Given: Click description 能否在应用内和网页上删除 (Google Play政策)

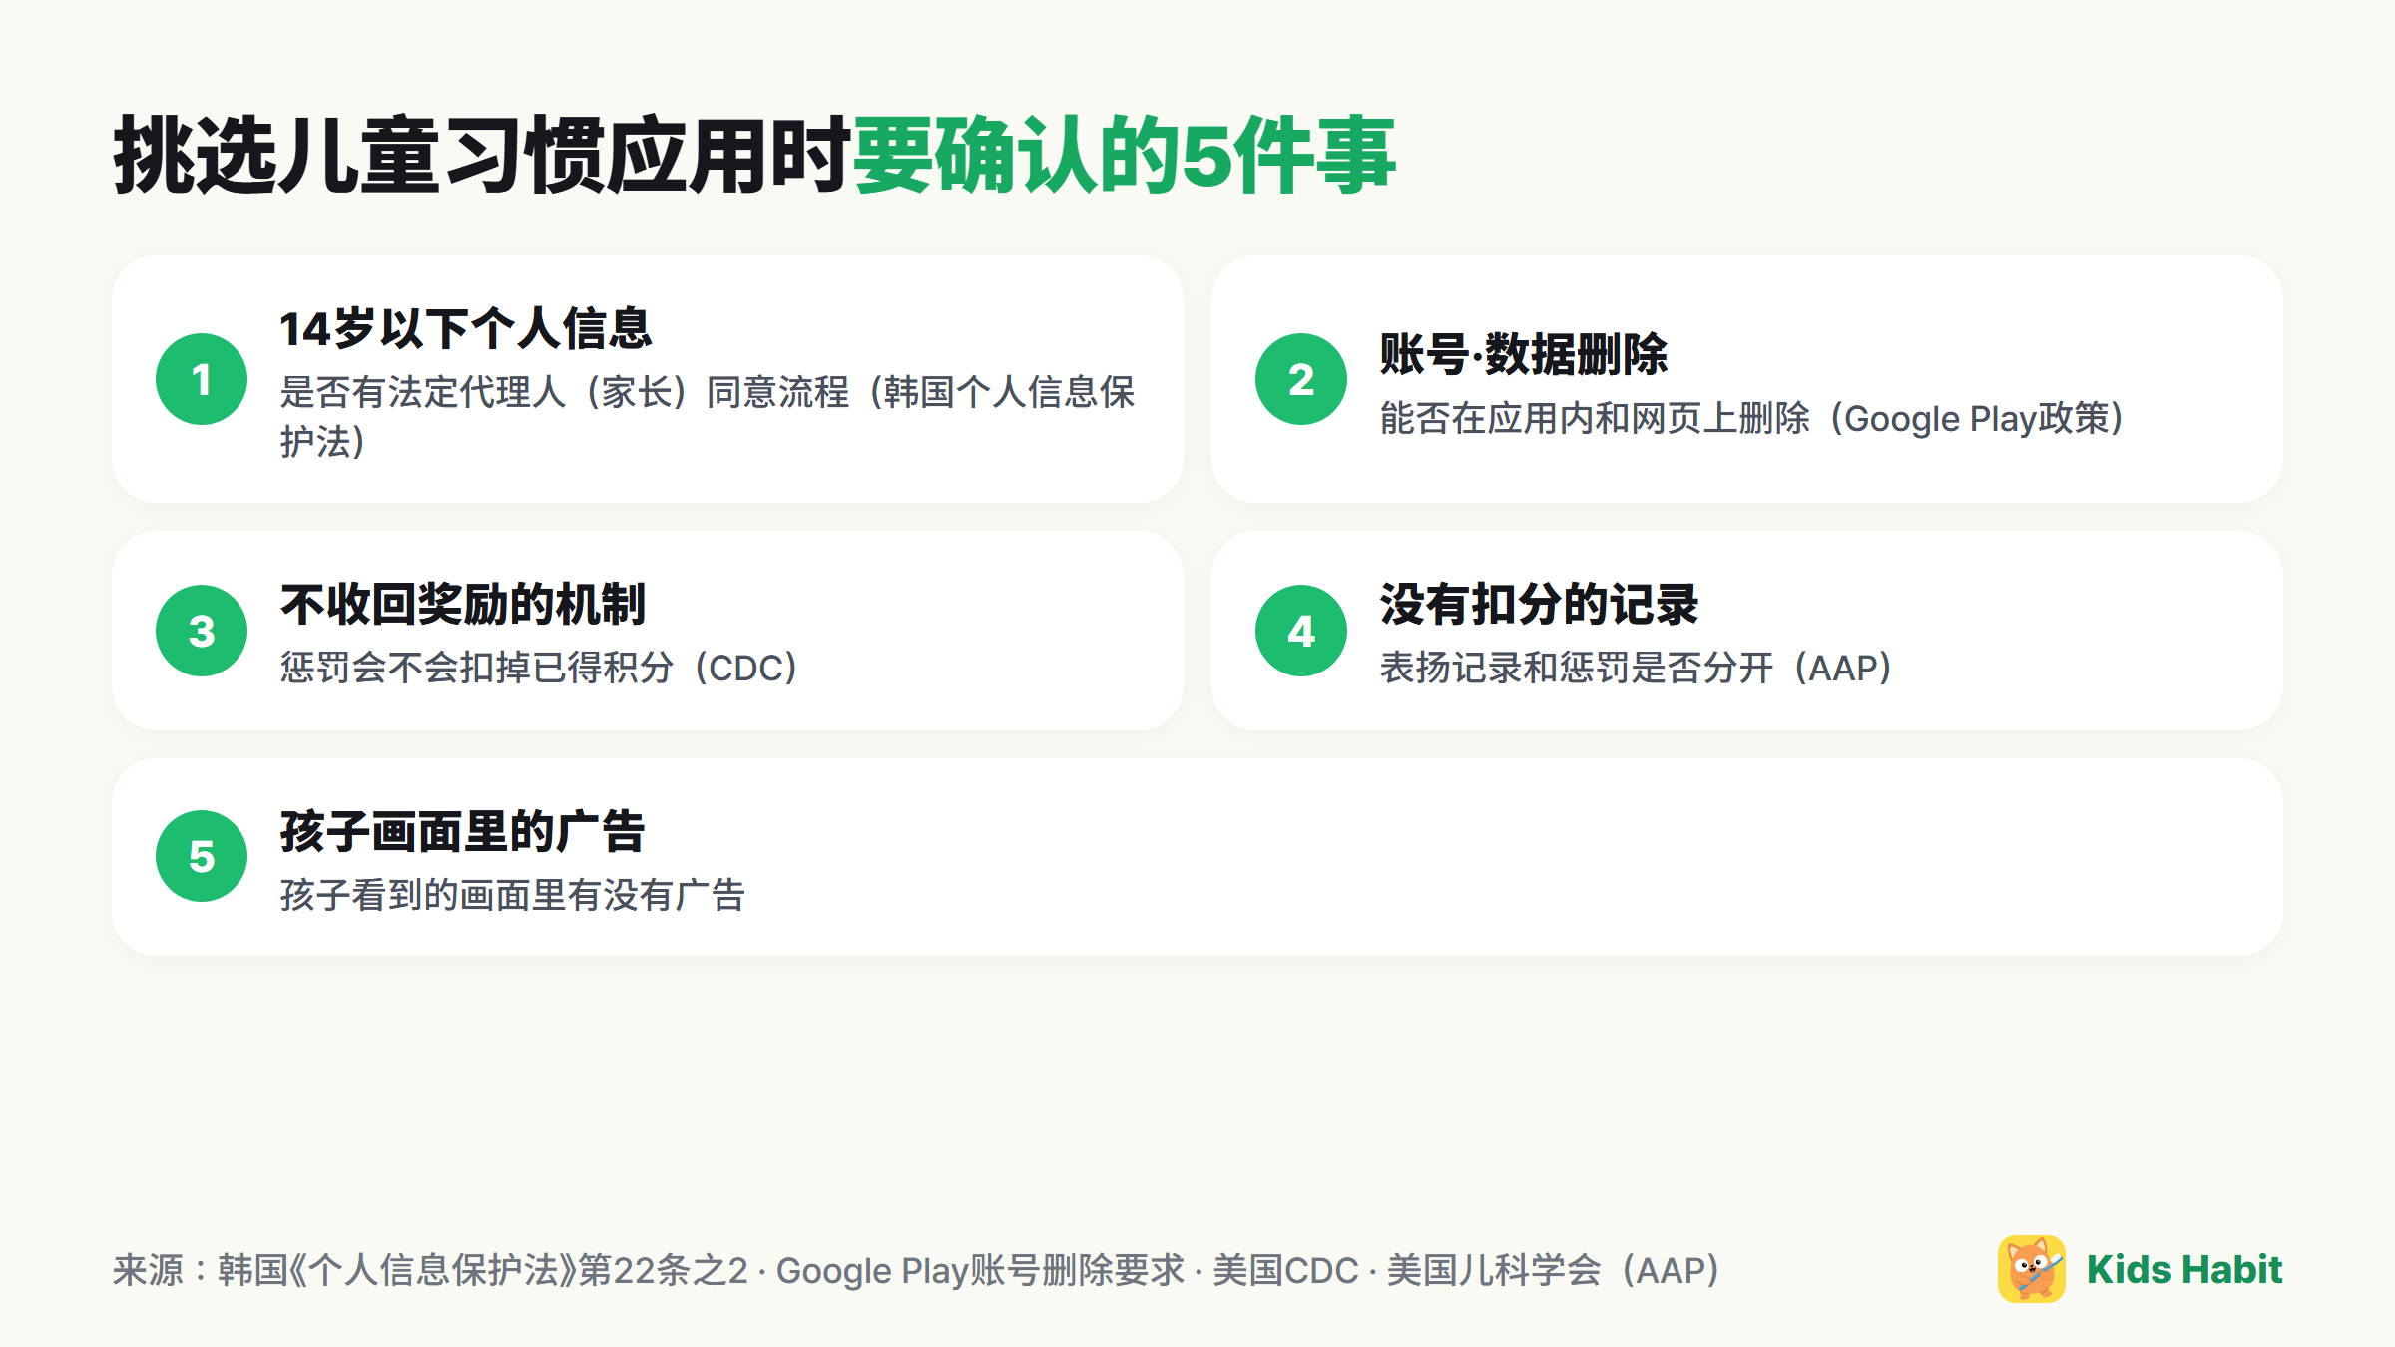Looking at the screenshot, I should tap(1752, 418).
